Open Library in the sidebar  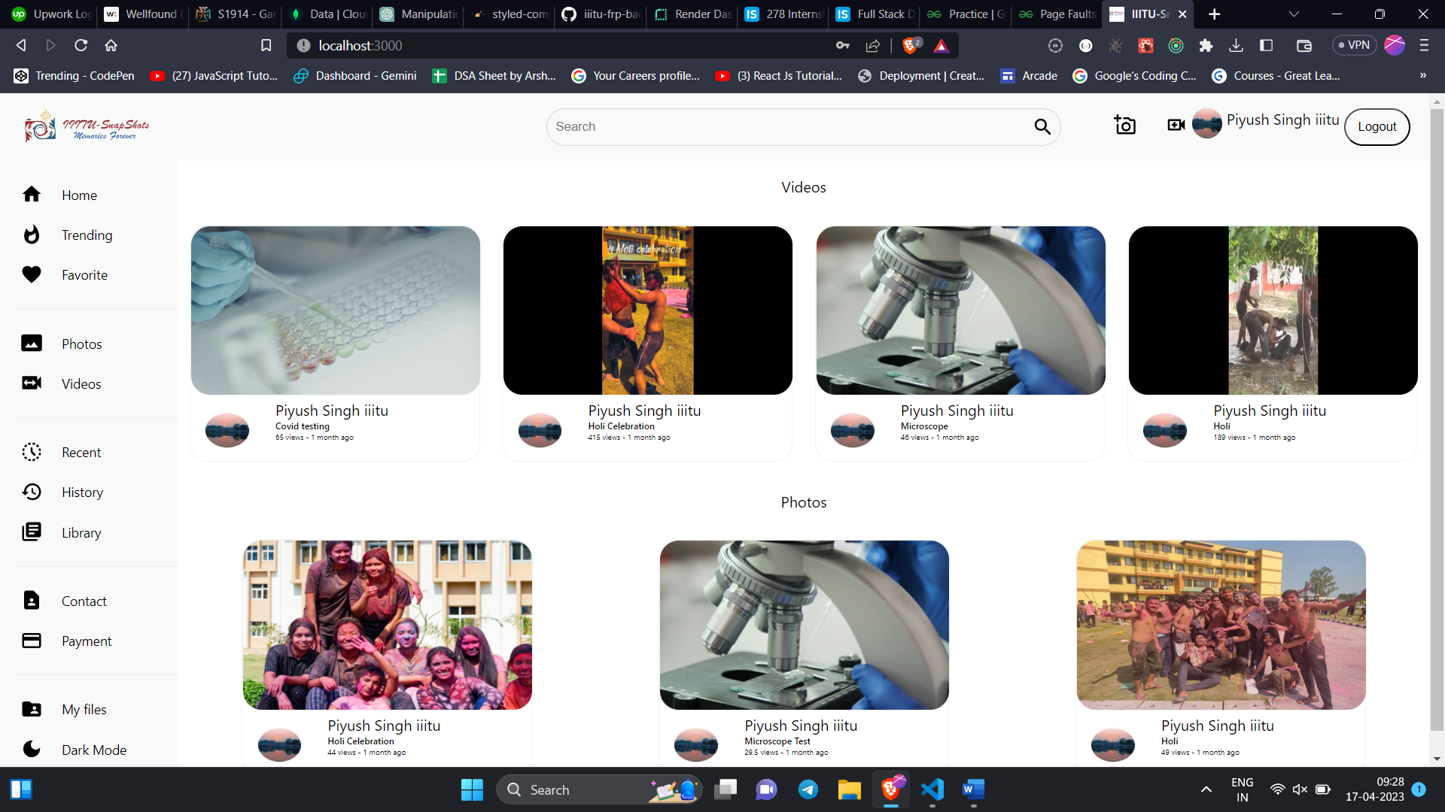[x=81, y=533]
